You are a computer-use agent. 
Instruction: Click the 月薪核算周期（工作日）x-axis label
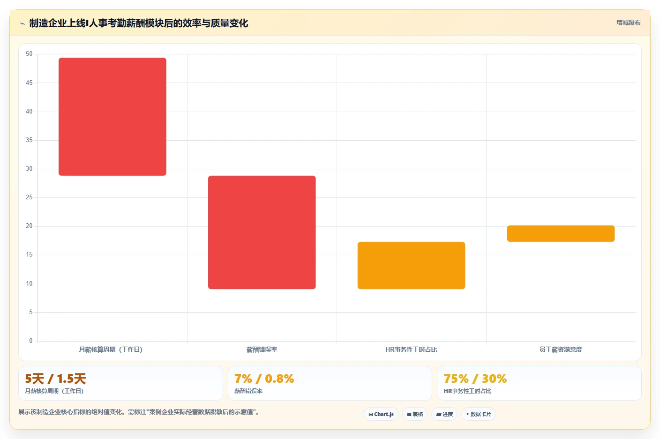pos(111,349)
